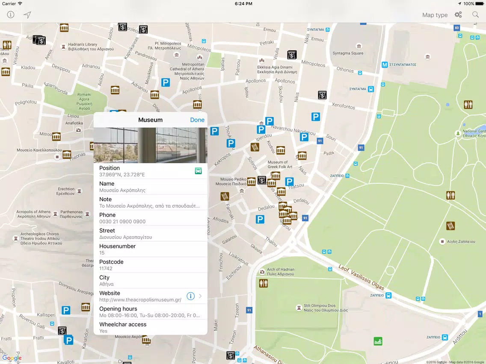The image size is (486, 364).
Task: Tap Acropolis of Athens map label
Action: point(33,214)
